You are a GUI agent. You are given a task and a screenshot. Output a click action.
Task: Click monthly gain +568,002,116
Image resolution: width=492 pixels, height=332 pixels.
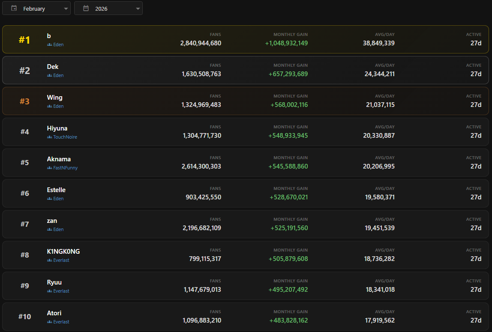289,105
